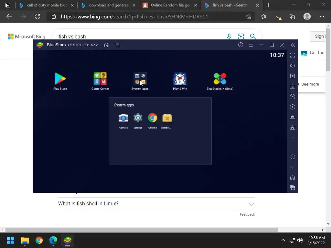The height and width of the screenshot is (248, 331).
Task: Click See more on Bing page
Action: (310, 84)
